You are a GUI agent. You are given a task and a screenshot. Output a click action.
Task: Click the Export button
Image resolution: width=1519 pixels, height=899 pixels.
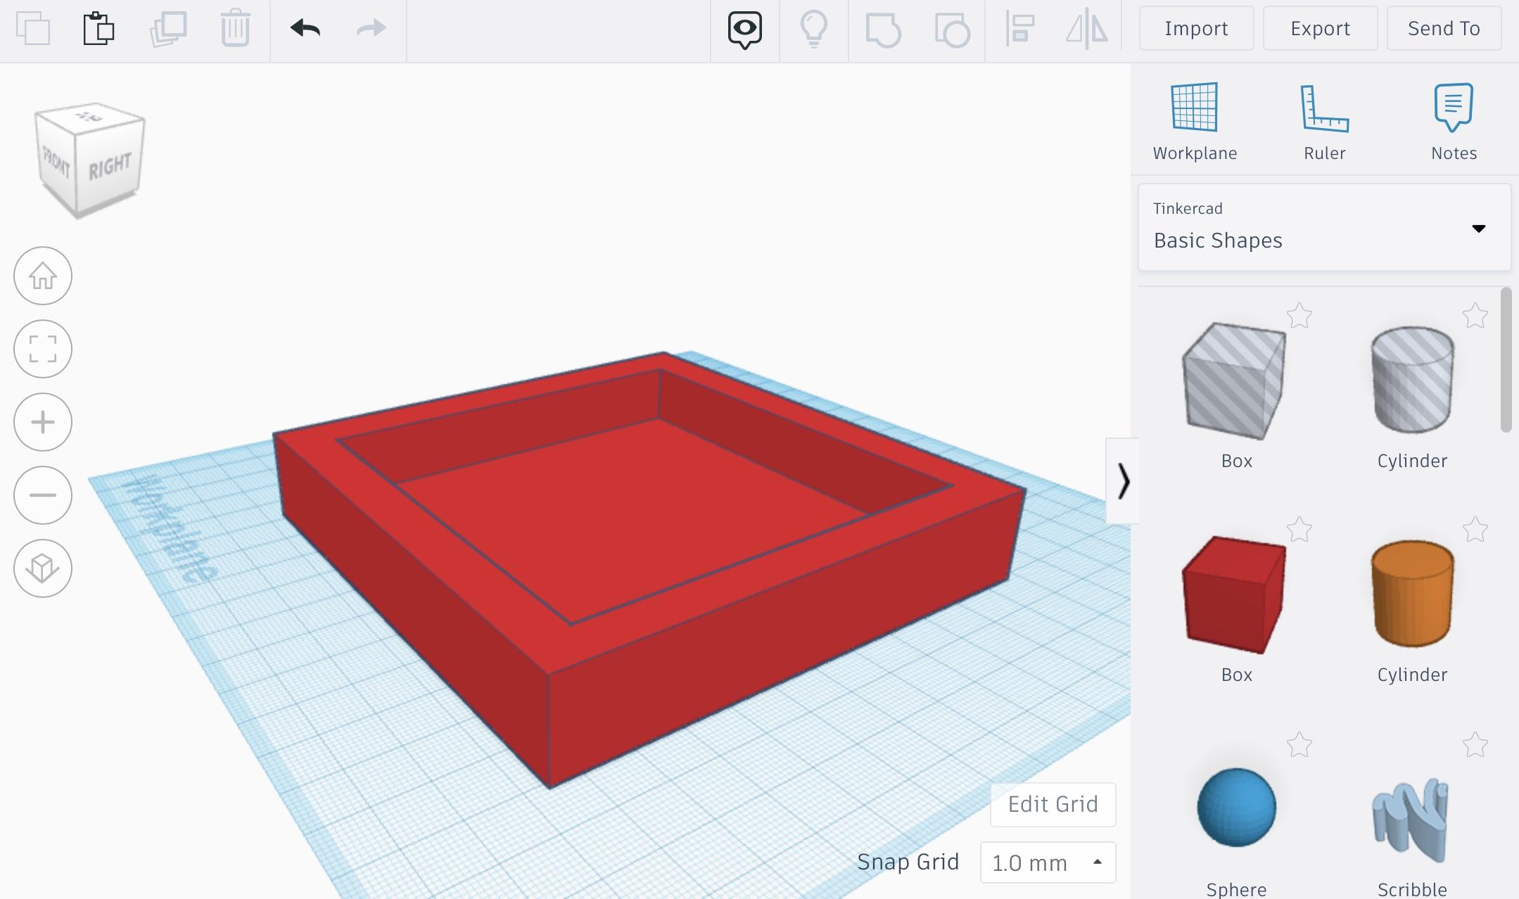pyautogui.click(x=1320, y=29)
